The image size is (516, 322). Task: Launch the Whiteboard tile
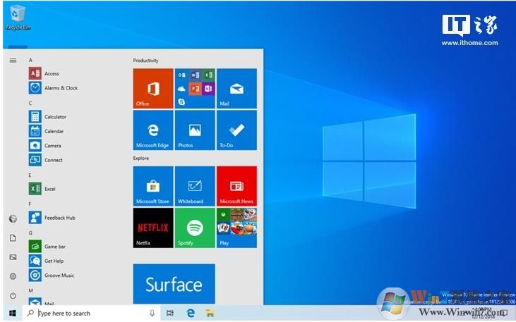pyautogui.click(x=195, y=186)
